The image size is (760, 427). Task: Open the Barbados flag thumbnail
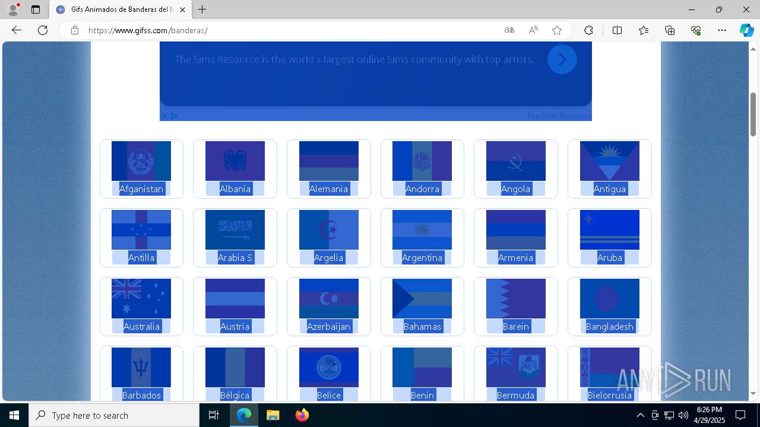(141, 367)
